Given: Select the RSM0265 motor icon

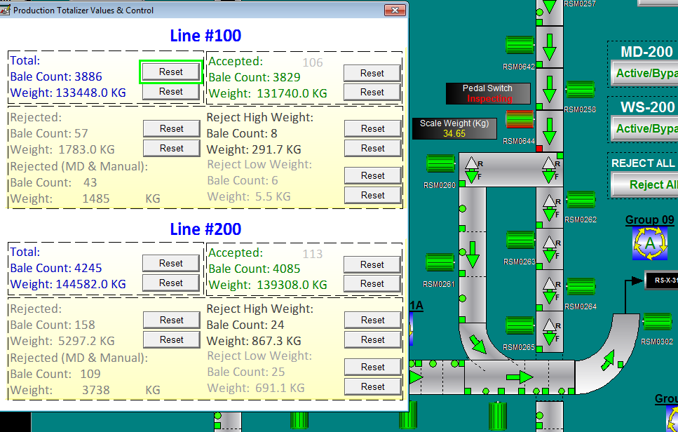Looking at the screenshot, I should point(521,325).
